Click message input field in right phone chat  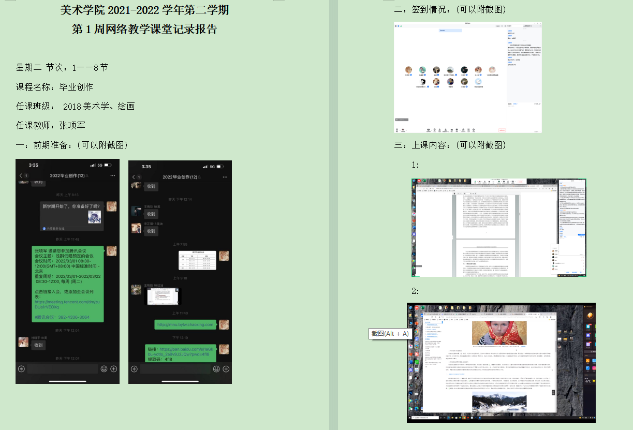pos(175,369)
